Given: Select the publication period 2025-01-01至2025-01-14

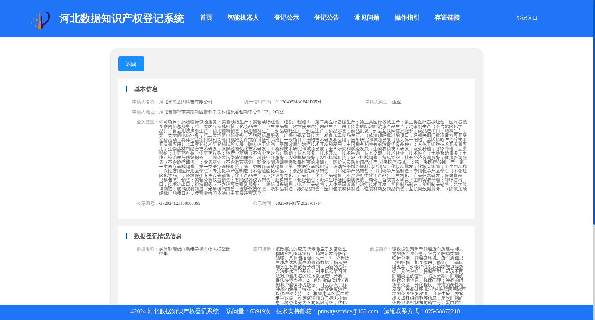Looking at the screenshot, I should pos(298,203).
